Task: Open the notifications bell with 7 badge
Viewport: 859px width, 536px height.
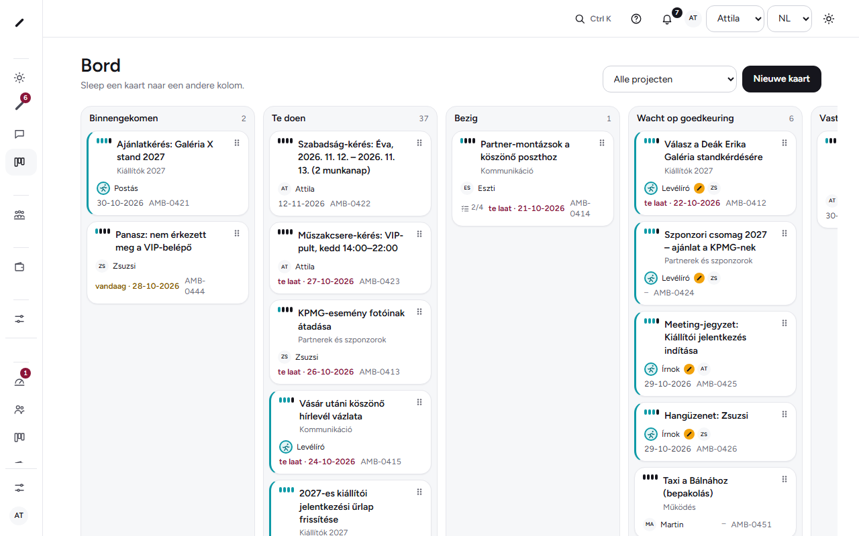Action: point(667,19)
